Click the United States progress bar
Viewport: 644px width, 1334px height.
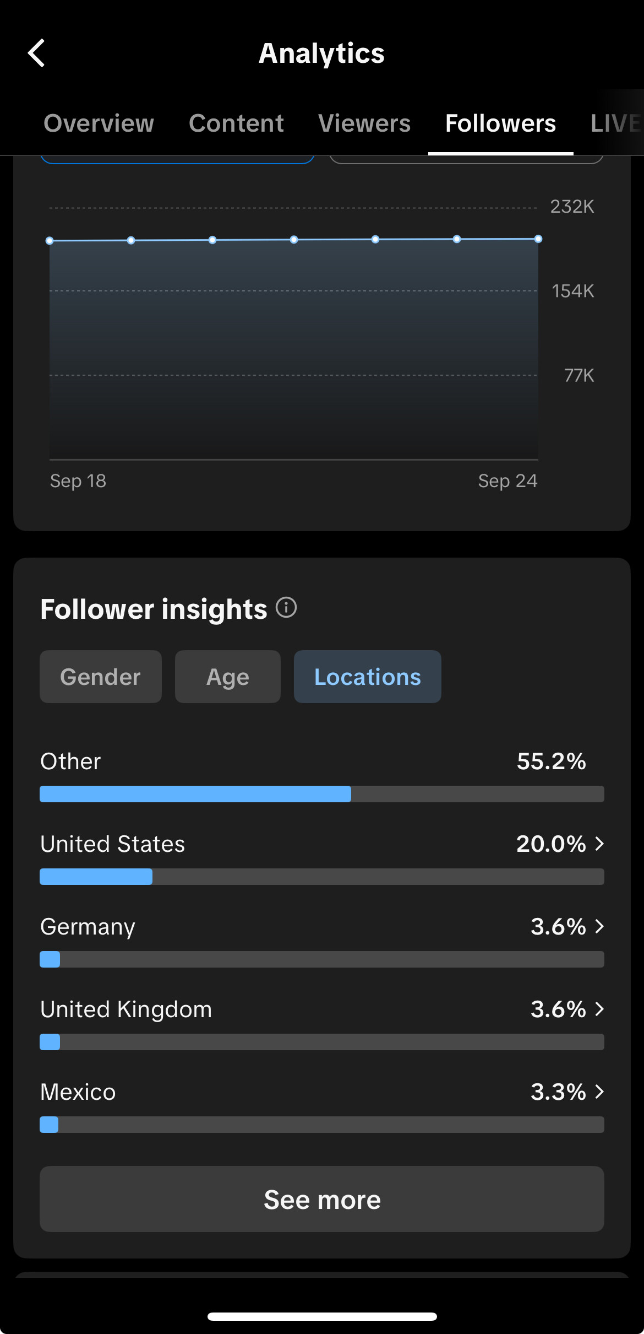321,877
